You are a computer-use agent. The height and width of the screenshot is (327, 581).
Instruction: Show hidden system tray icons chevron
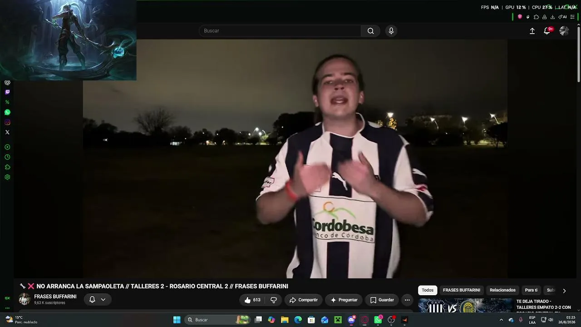coord(501,320)
